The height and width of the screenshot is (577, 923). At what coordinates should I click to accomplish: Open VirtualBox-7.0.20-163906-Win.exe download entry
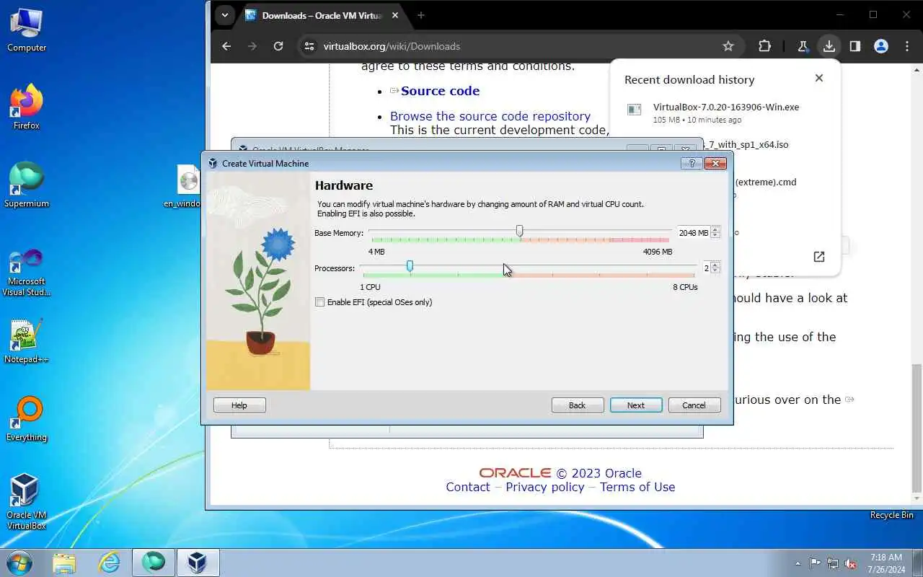[725, 113]
